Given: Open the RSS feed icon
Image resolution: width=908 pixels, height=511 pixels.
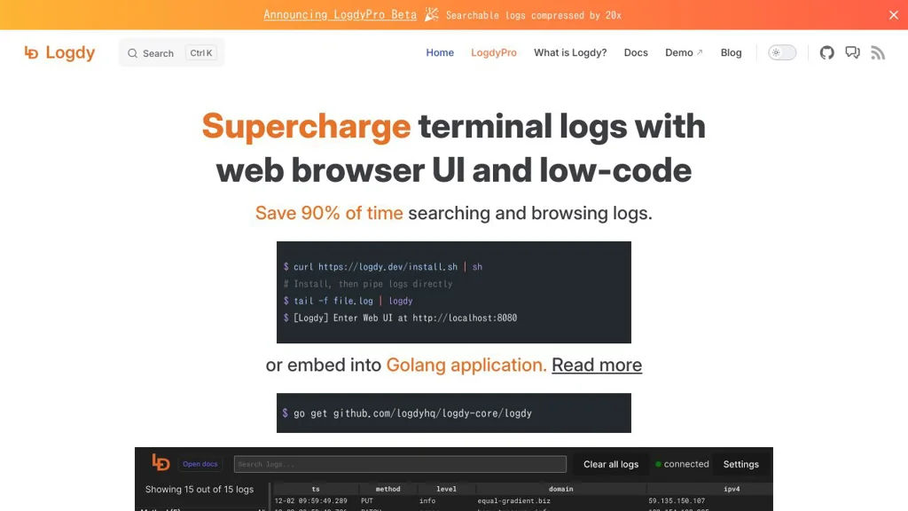Looking at the screenshot, I should click(878, 52).
